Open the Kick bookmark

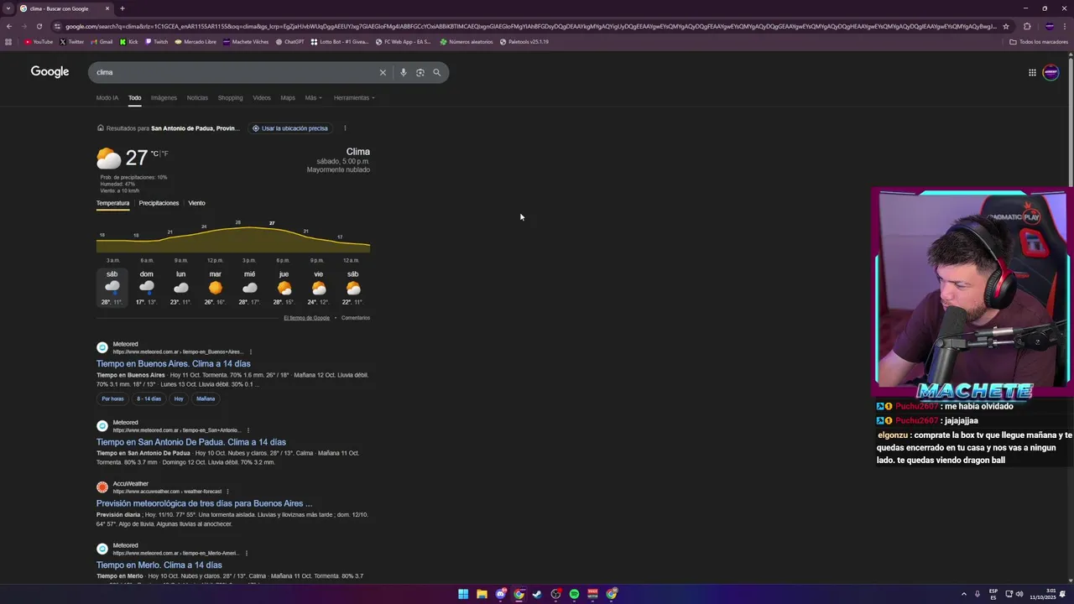(x=129, y=41)
